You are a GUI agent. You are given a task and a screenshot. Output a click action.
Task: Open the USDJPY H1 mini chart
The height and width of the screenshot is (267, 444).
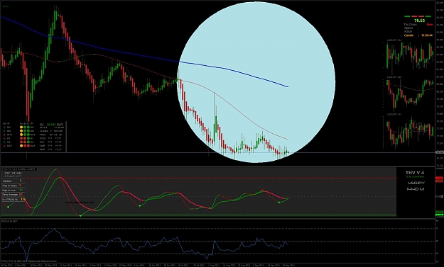point(409,131)
